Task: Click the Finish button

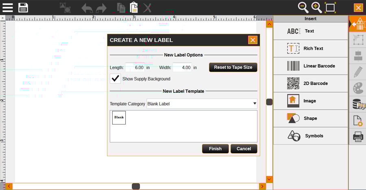Action: pyautogui.click(x=215, y=149)
